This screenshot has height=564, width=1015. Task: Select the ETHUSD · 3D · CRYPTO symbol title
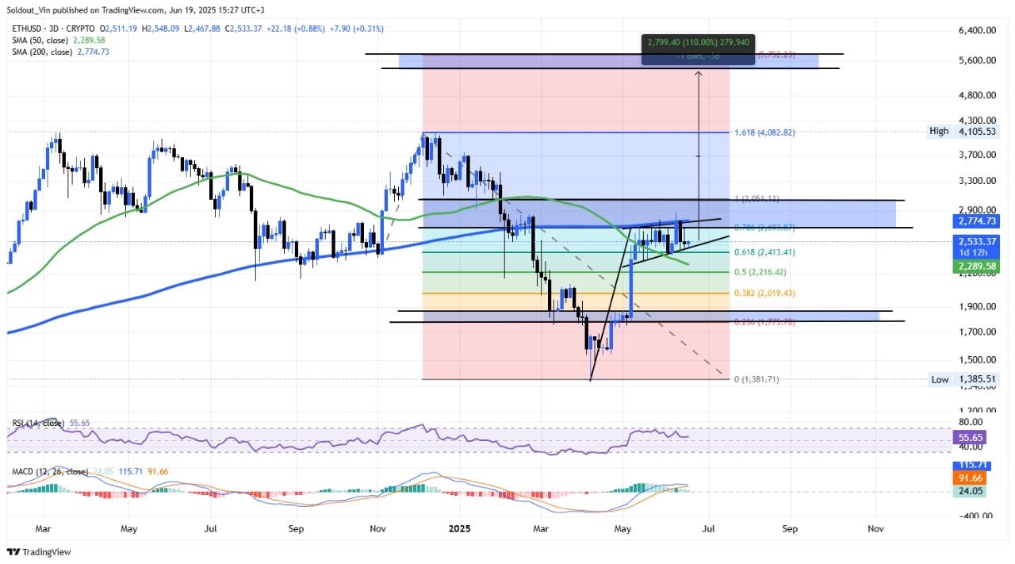(x=54, y=29)
